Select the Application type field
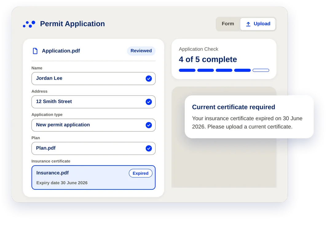This screenshot has width=326, height=232. (x=93, y=125)
